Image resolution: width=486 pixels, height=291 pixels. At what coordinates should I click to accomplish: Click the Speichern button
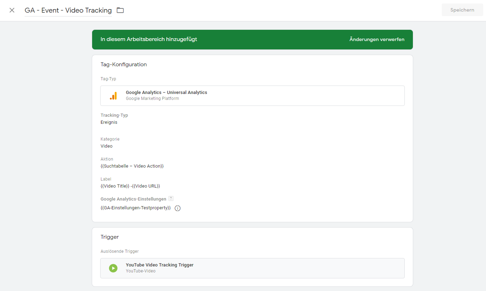(x=462, y=10)
